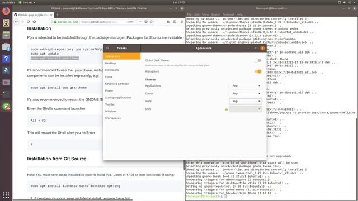Open the Firefox hamburger menu

182,22
